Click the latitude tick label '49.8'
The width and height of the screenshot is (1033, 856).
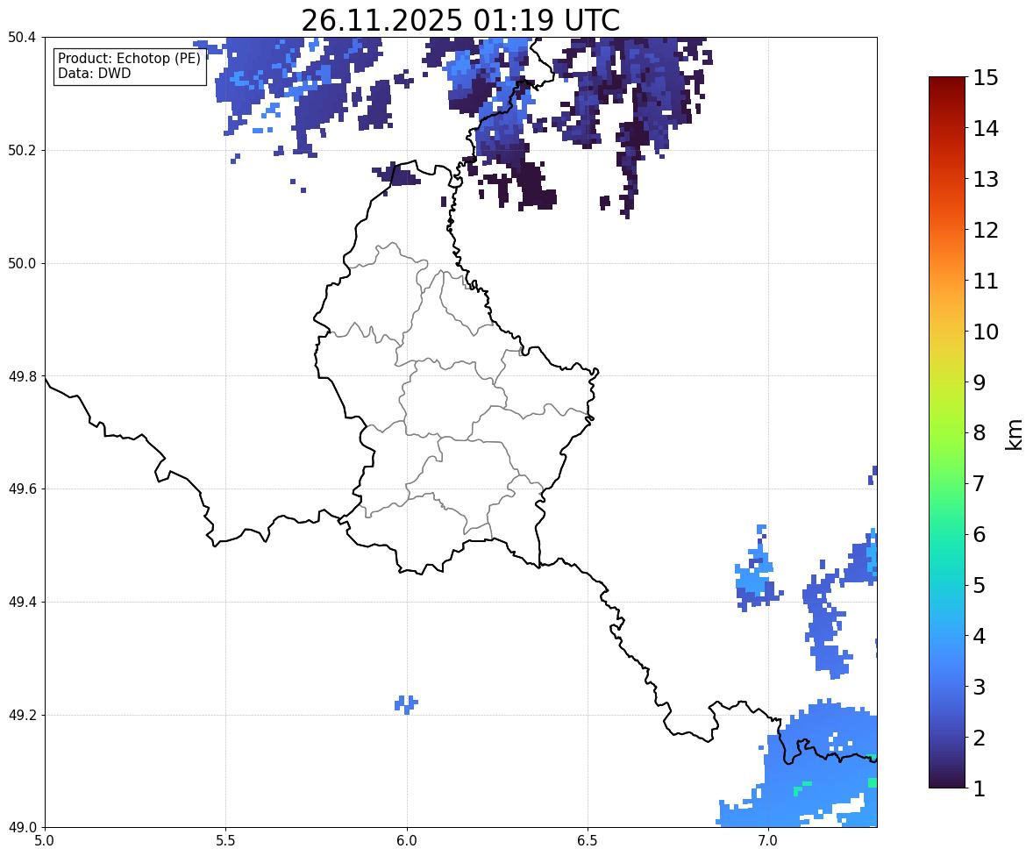coord(22,376)
